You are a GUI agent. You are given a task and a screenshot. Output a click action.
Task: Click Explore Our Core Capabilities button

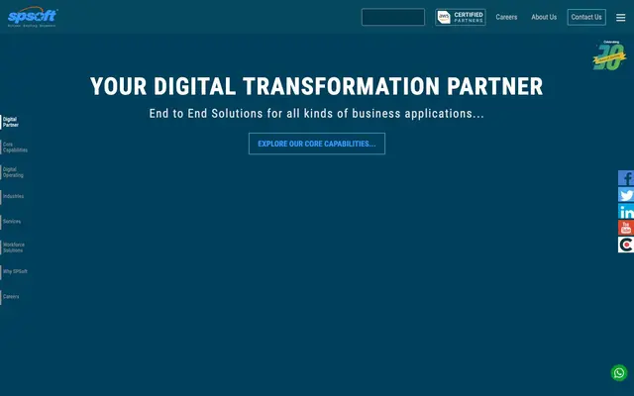pyautogui.click(x=317, y=144)
